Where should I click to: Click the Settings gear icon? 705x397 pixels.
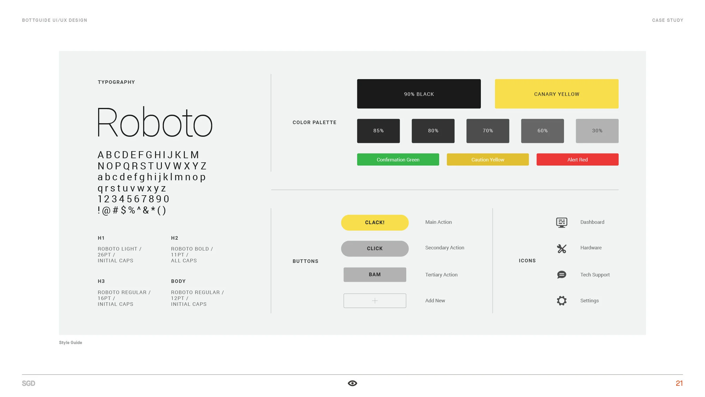point(561,301)
